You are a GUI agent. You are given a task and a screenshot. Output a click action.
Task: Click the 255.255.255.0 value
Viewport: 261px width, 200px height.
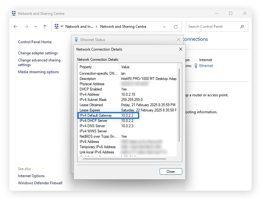coord(132,100)
